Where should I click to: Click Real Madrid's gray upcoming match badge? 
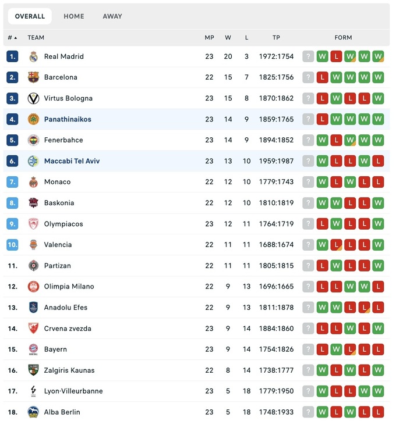pos(308,56)
